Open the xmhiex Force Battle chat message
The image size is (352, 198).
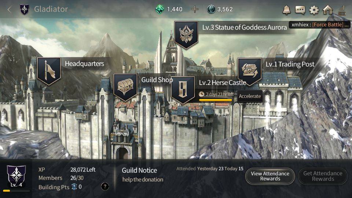coord(320,25)
